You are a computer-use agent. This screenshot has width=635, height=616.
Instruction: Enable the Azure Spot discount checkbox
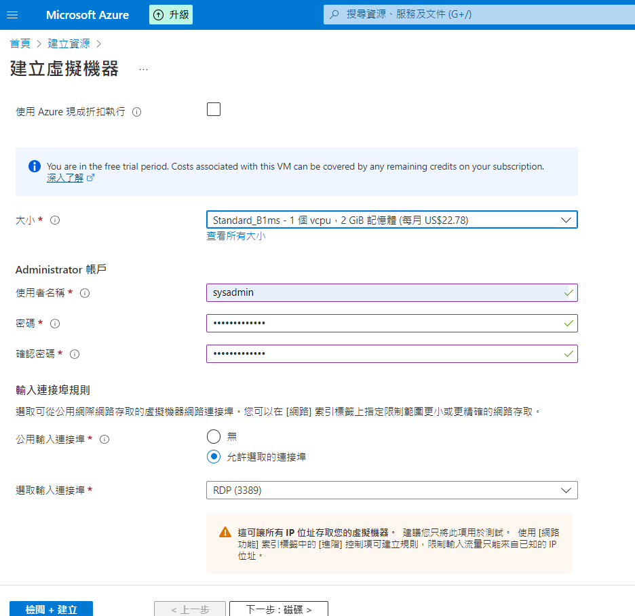[x=214, y=109]
